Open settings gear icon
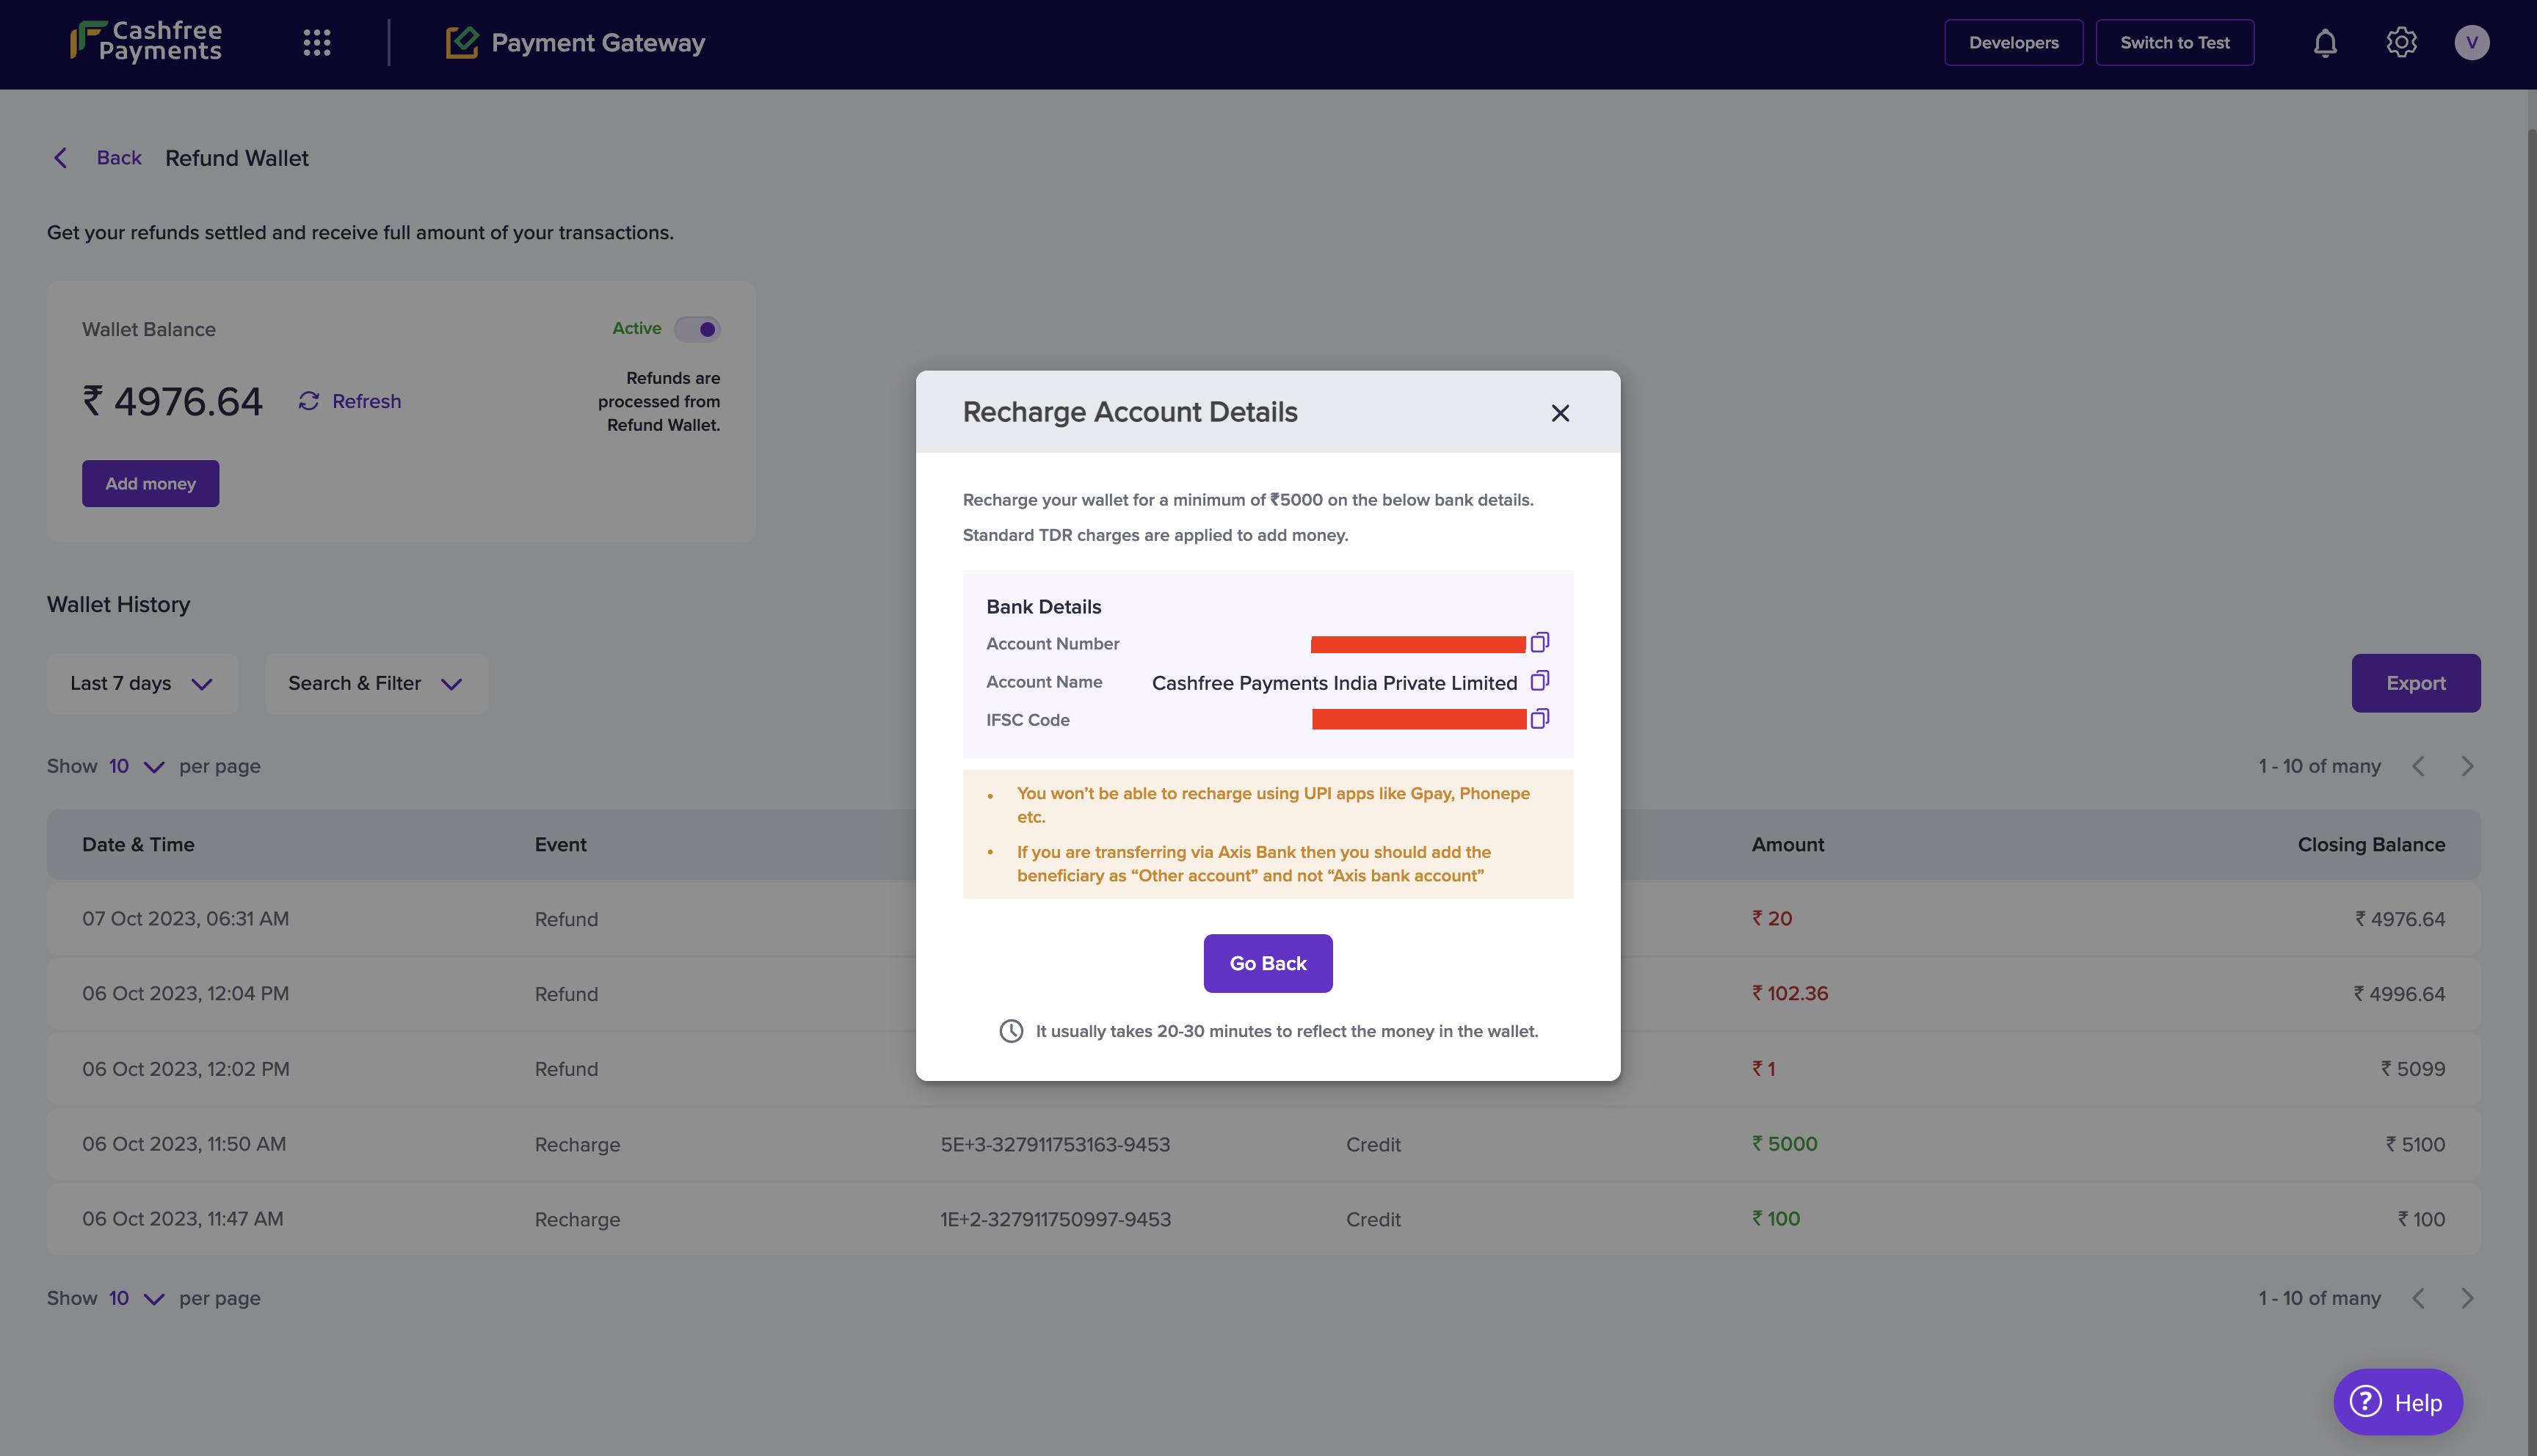 [x=2400, y=43]
